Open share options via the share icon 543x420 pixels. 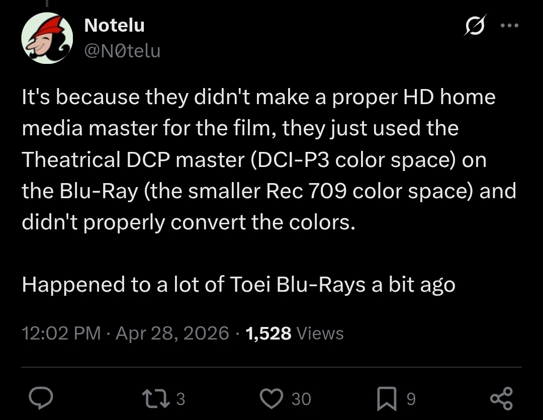click(501, 398)
